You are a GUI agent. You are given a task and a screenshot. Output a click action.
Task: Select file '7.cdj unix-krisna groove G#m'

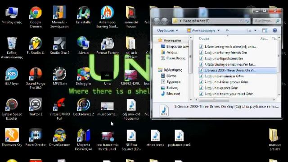click(224, 82)
